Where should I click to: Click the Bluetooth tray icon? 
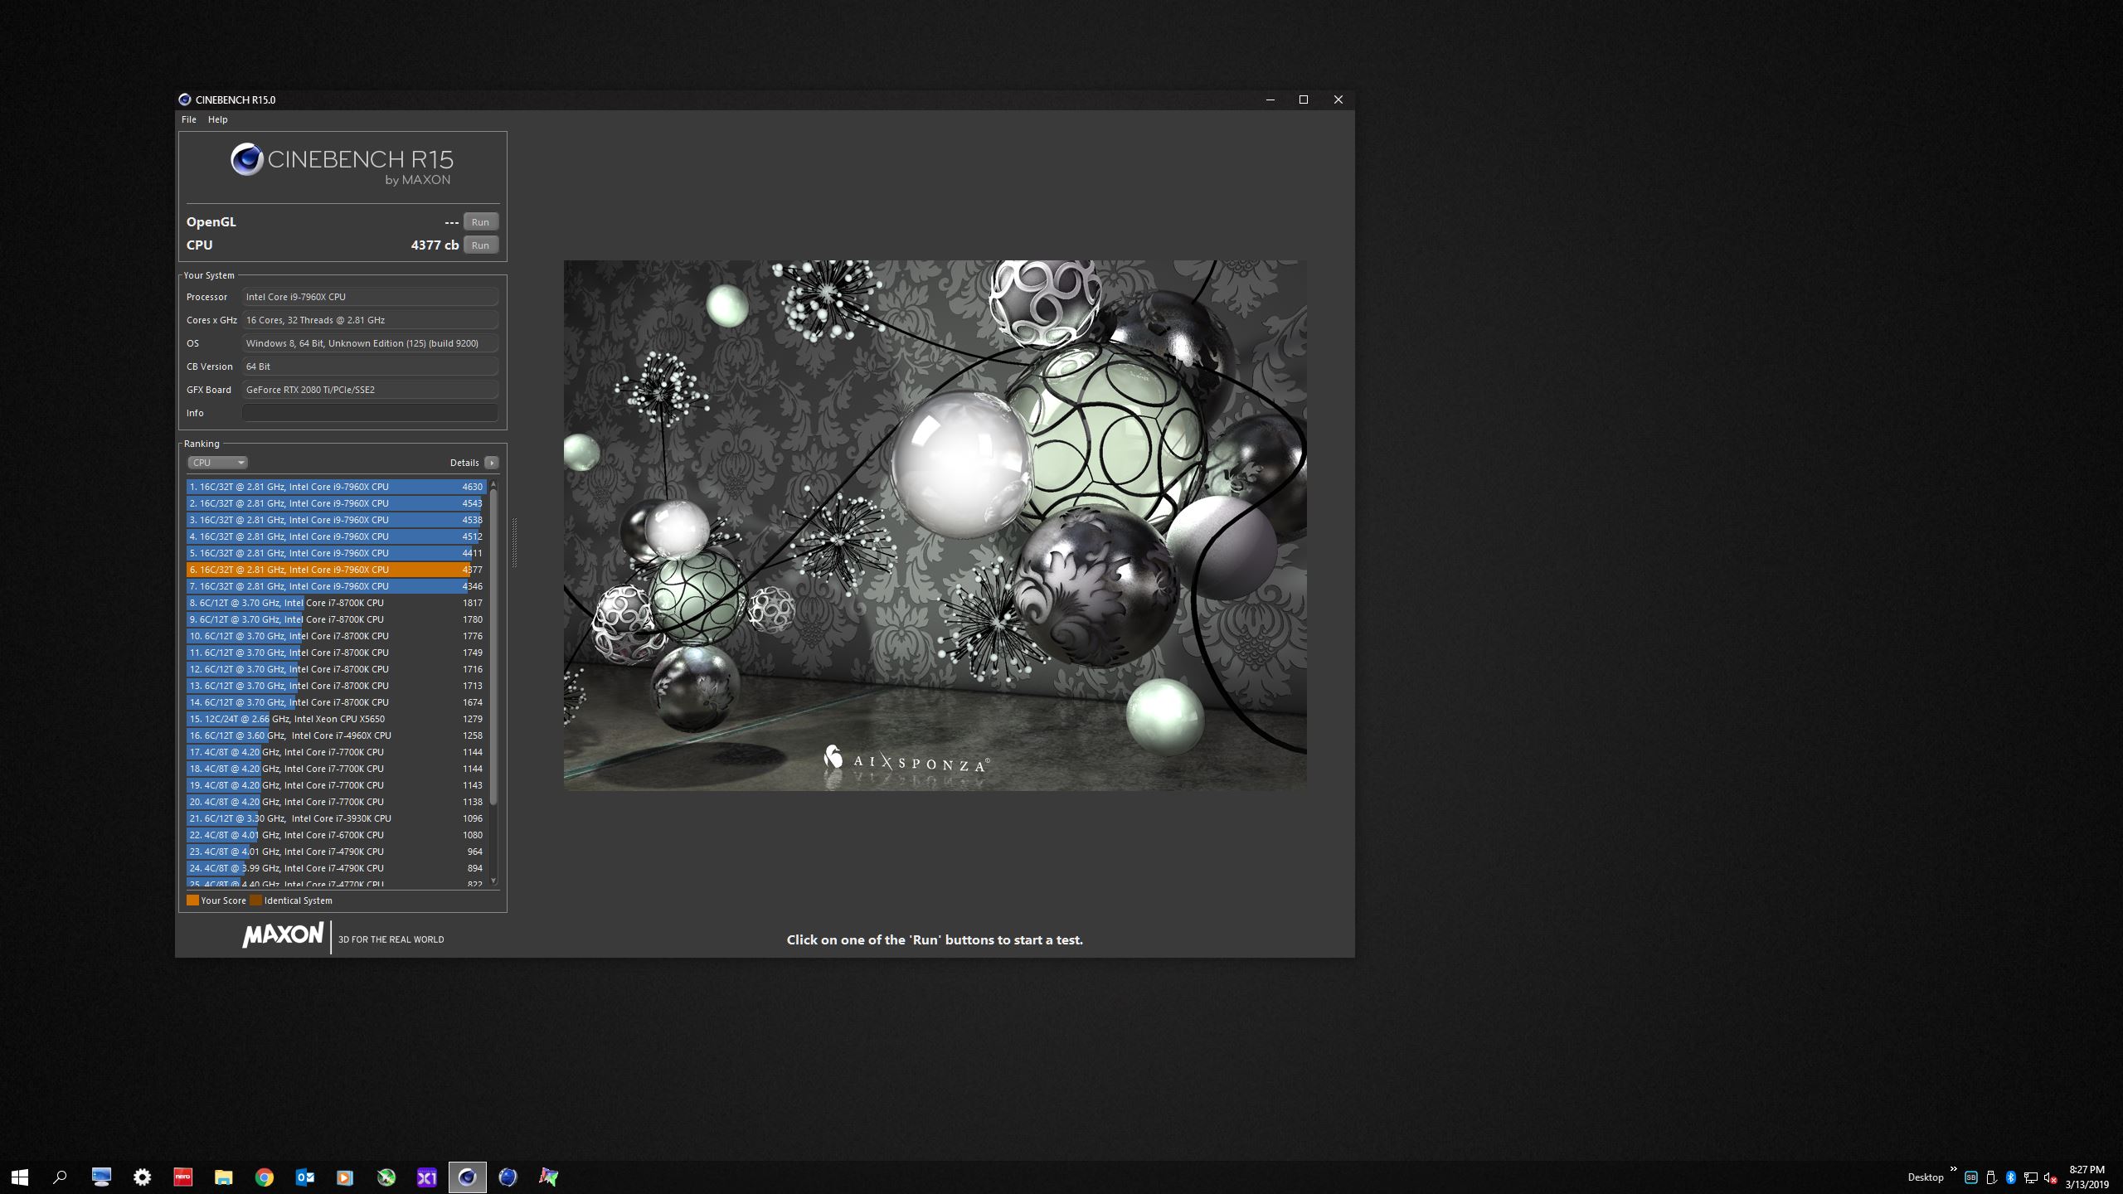coord(2010,1177)
